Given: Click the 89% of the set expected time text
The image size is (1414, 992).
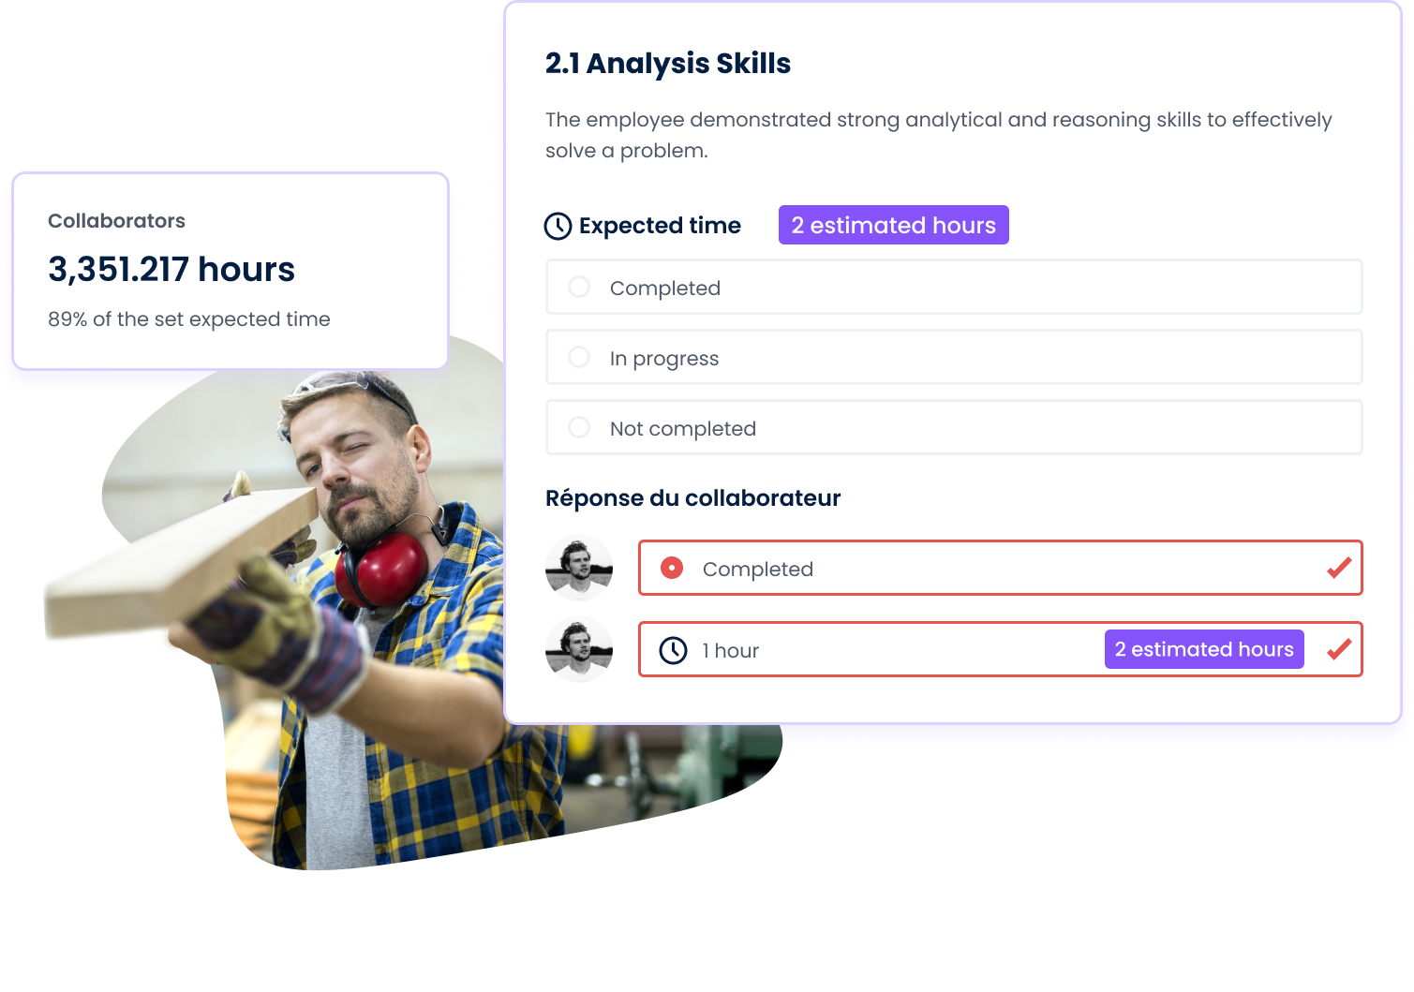Looking at the screenshot, I should (189, 319).
